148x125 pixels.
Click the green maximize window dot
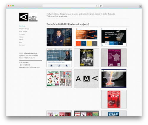click(13, 6)
